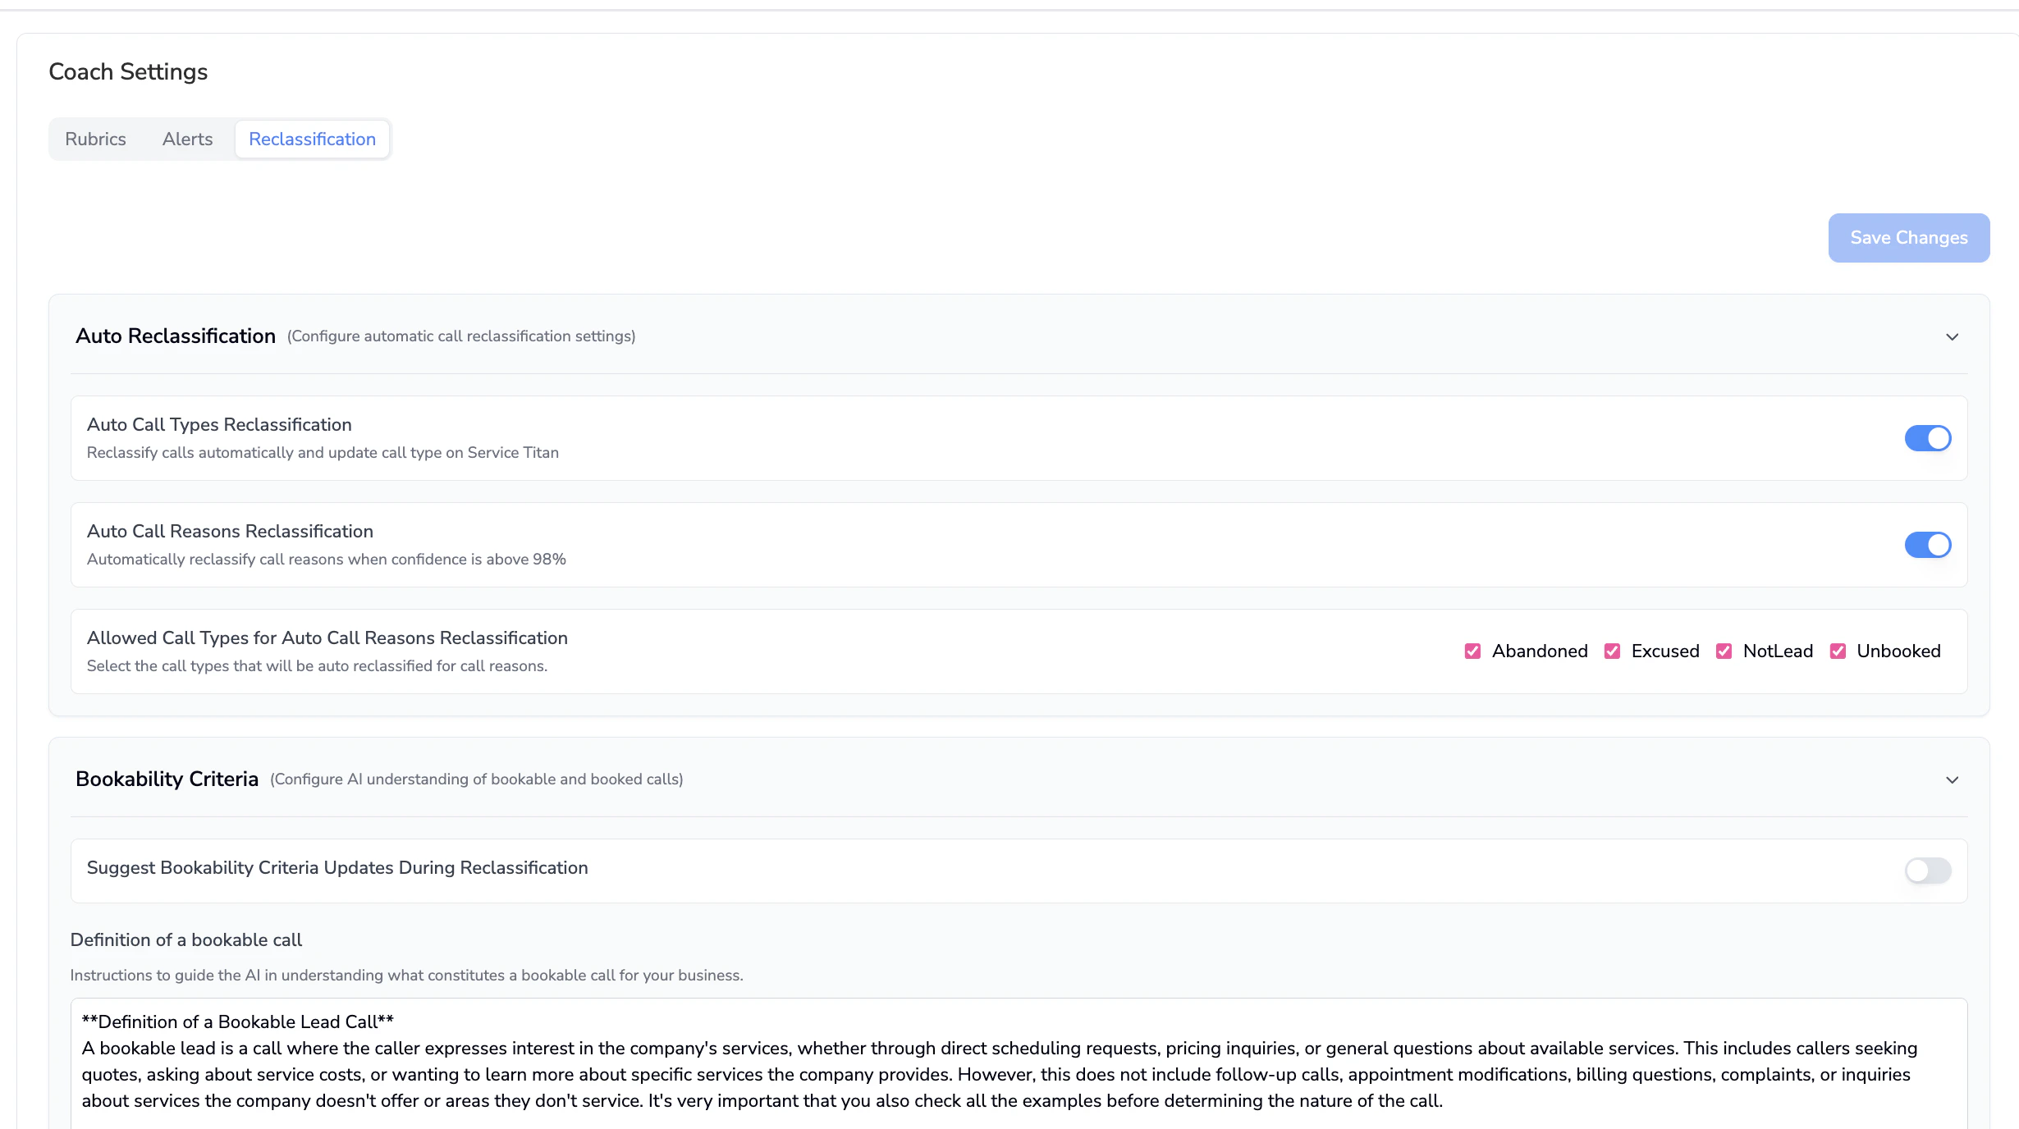Collapse the Bookability Criteria section chevron
Image resolution: width=2019 pixels, height=1129 pixels.
(1952, 780)
